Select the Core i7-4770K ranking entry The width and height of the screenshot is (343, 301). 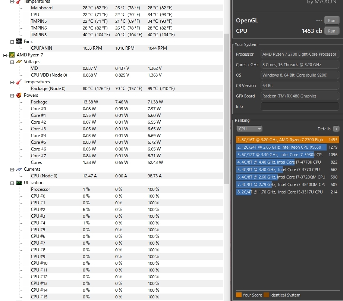coord(287,162)
